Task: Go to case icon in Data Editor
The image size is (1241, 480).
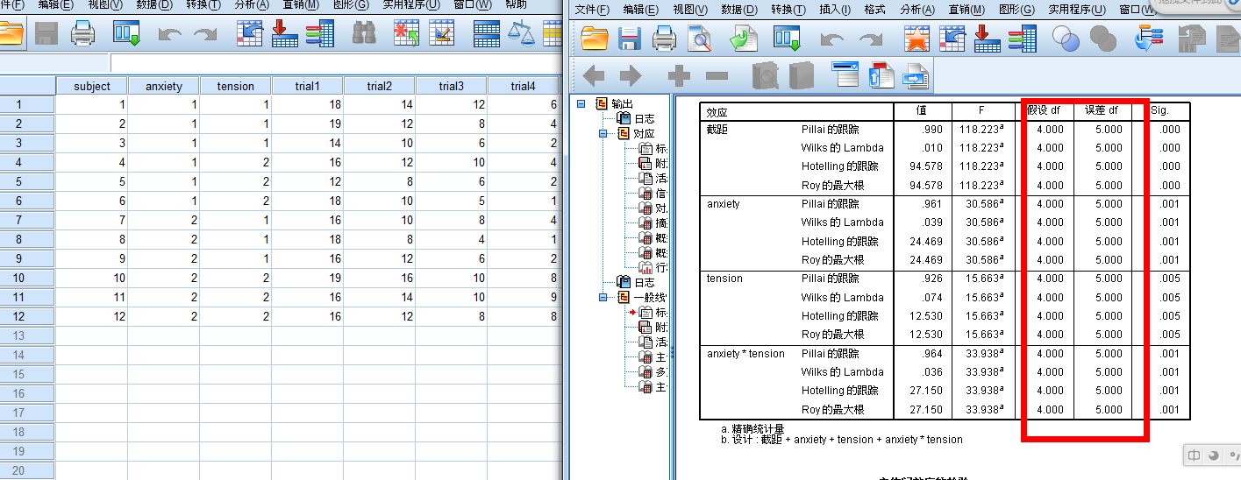Action: coord(250,35)
